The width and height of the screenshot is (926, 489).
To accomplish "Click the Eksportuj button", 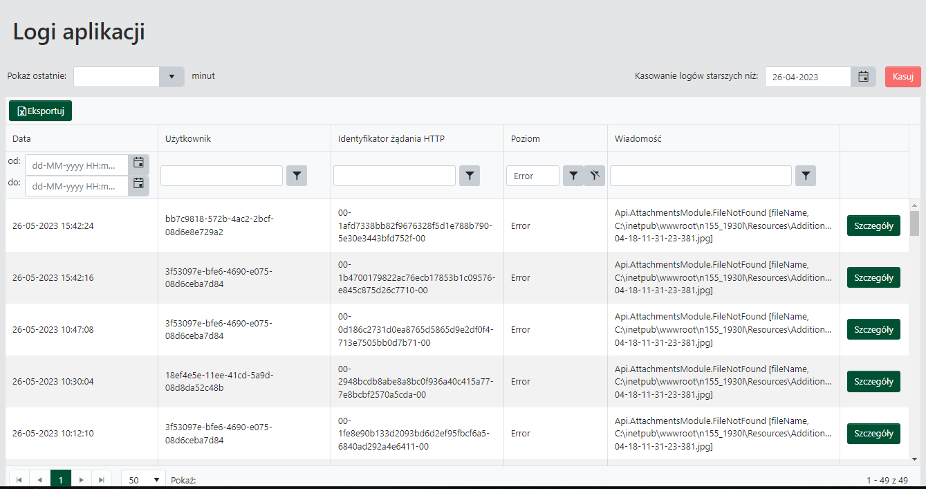I will click(x=40, y=111).
